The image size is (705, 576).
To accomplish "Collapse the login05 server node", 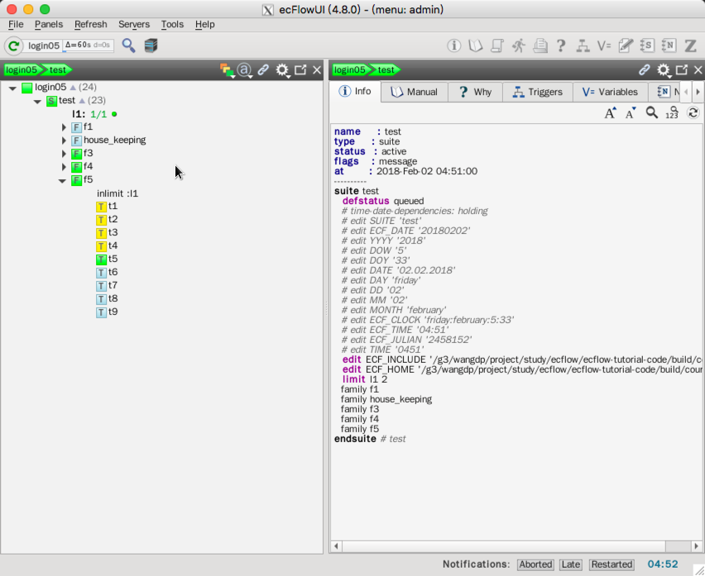I will click(12, 88).
